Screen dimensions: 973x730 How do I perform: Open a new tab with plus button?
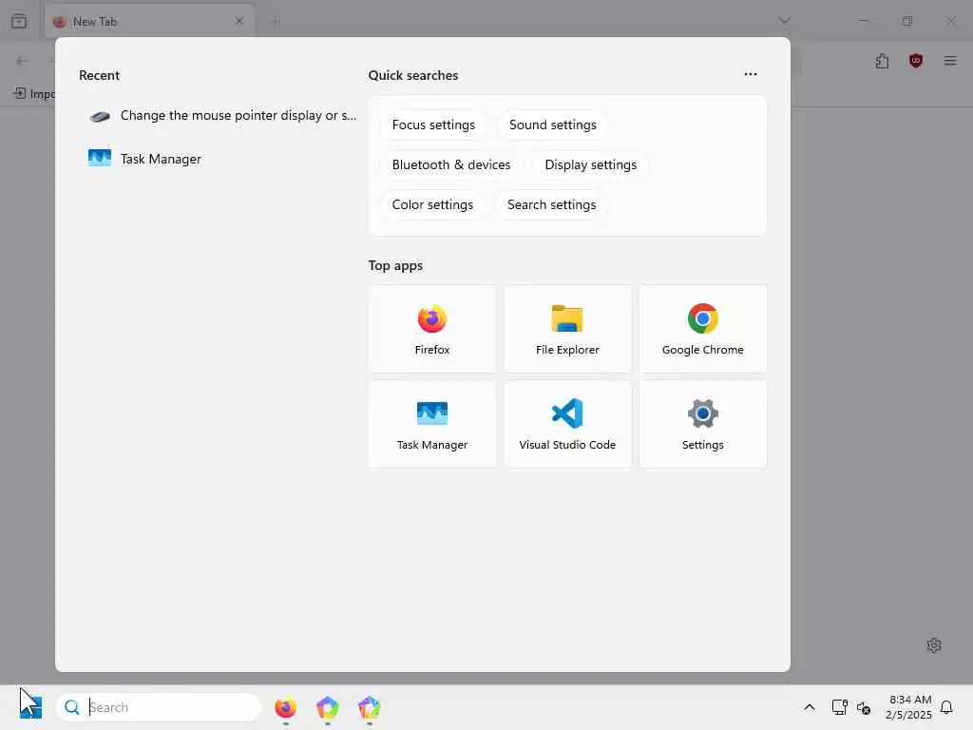pyautogui.click(x=276, y=22)
